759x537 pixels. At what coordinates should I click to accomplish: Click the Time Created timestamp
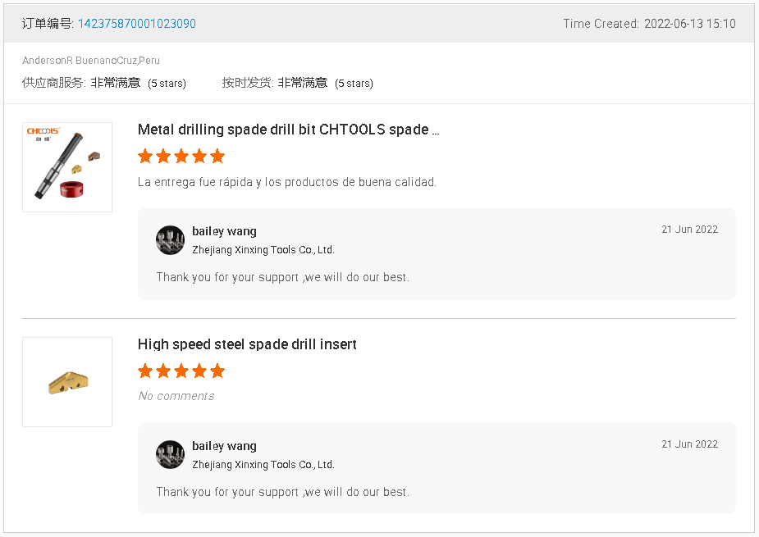(649, 24)
